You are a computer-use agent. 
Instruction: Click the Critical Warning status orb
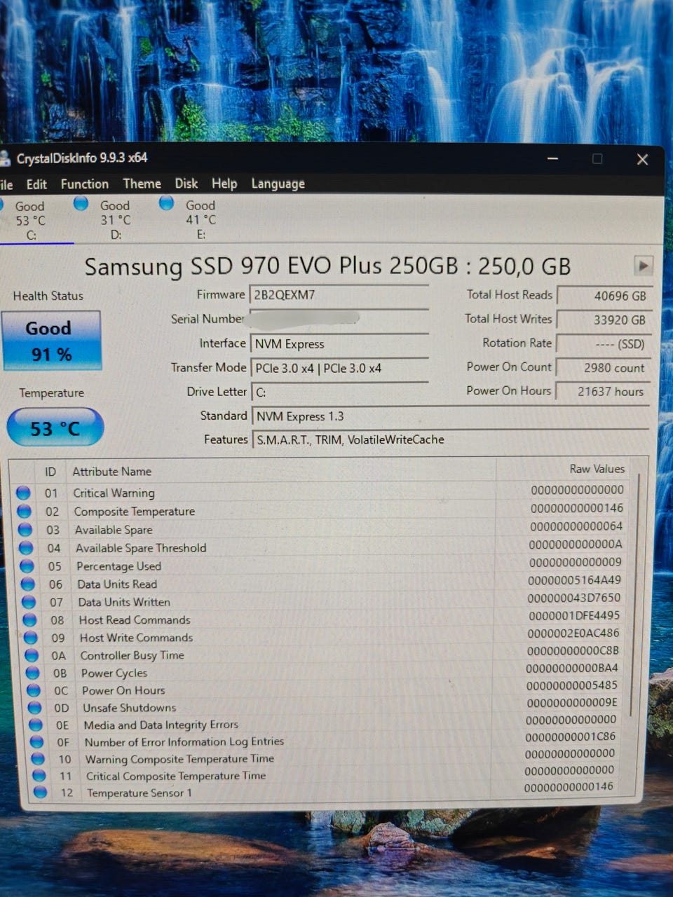(23, 493)
